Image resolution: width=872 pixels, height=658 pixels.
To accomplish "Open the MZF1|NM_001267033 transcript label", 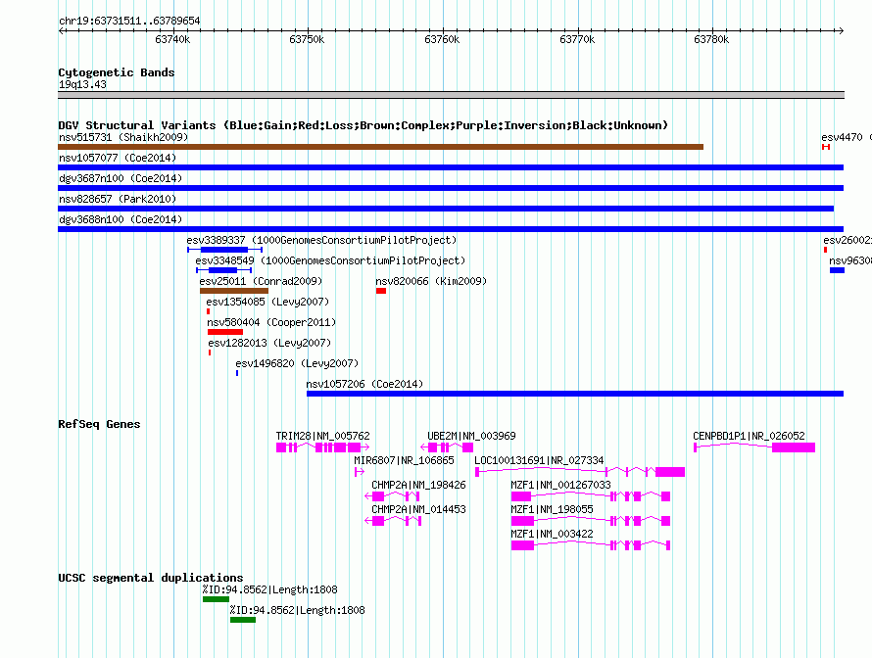I will (x=560, y=485).
